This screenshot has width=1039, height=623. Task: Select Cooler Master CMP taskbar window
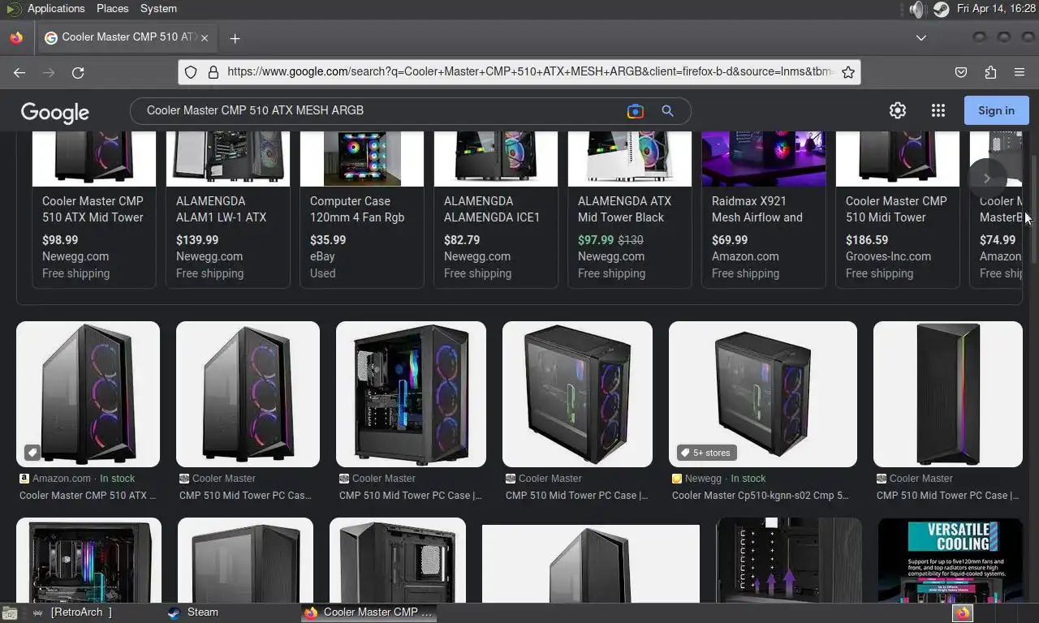[369, 612]
